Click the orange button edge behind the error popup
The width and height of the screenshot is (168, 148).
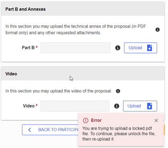point(164,130)
